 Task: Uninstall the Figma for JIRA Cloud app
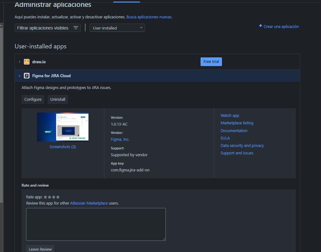58,99
